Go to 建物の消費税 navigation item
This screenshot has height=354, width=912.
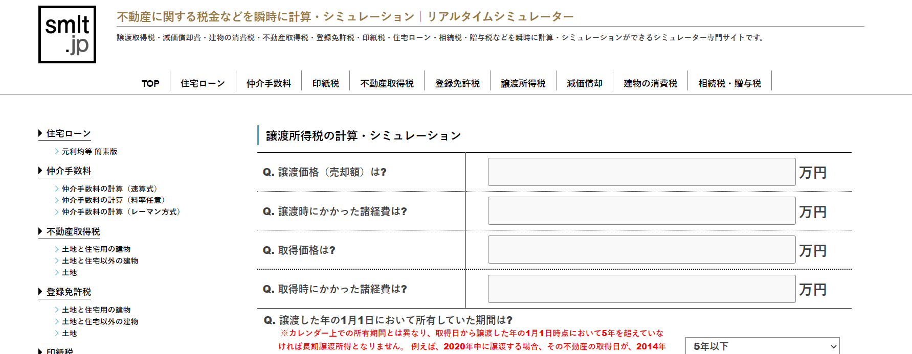click(x=650, y=83)
